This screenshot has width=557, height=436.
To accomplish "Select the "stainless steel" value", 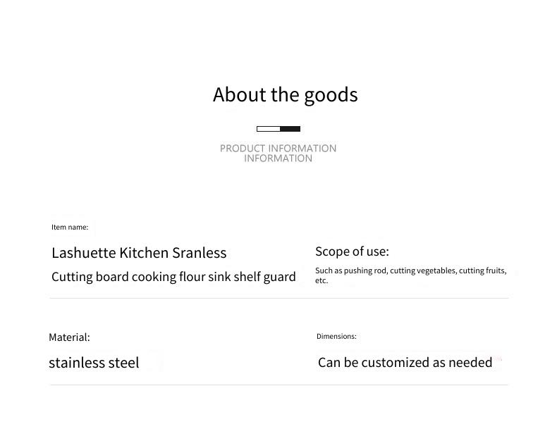I will (x=94, y=363).
